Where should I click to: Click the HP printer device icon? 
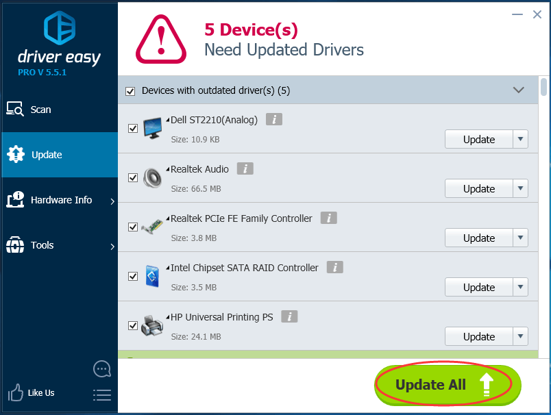(x=152, y=325)
